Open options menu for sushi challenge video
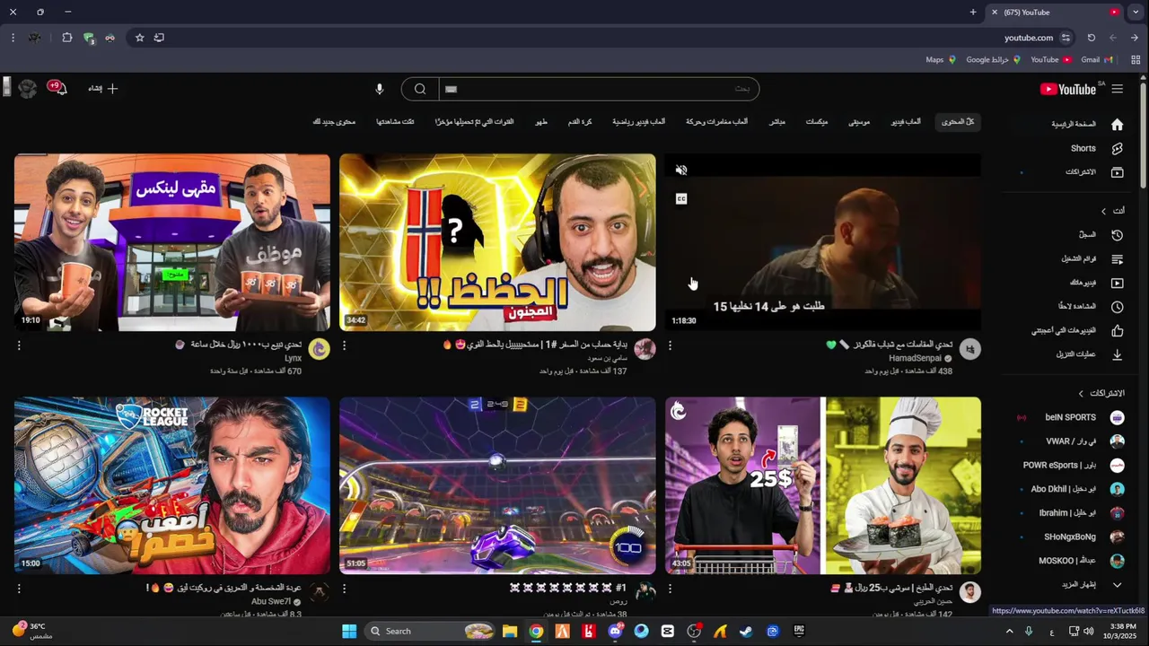 (x=670, y=589)
